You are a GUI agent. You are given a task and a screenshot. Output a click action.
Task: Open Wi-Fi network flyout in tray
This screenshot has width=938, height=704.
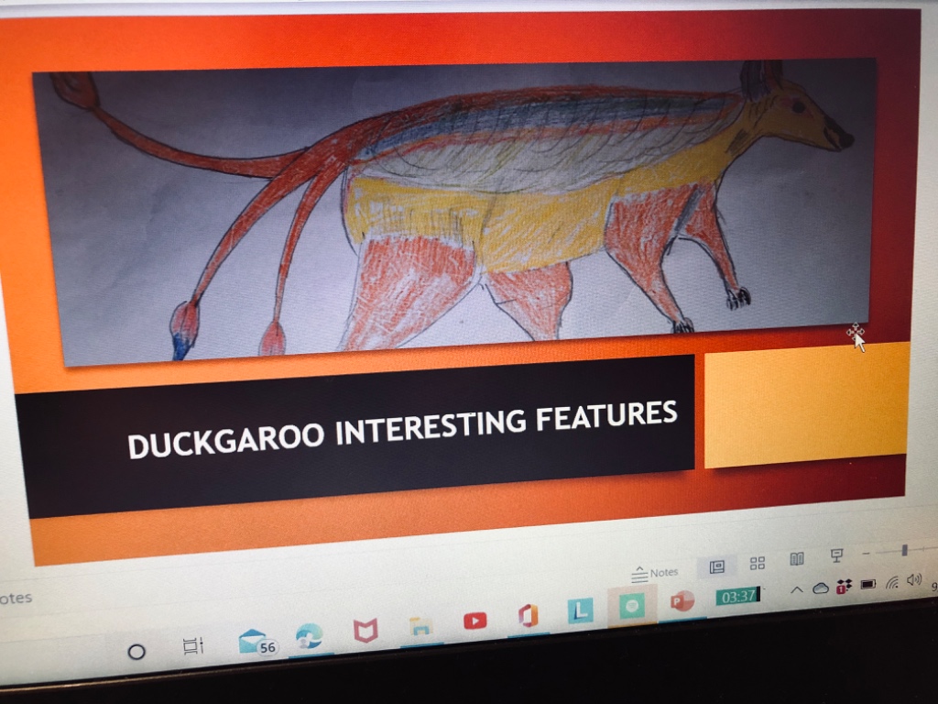(891, 582)
